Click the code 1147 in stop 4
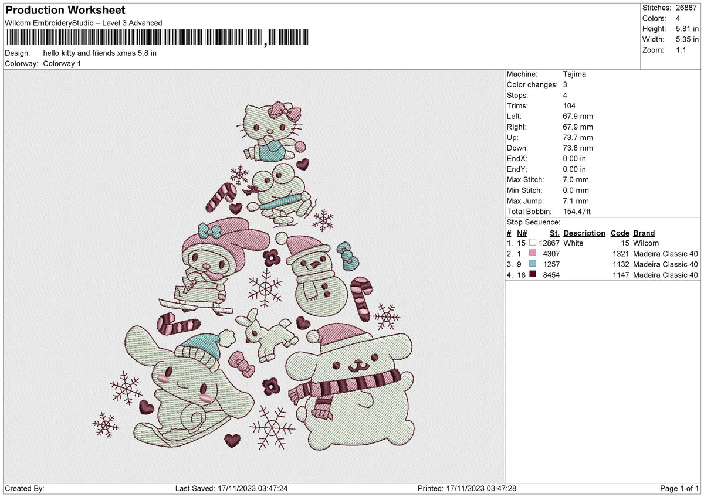This screenshot has width=704, height=497. (x=621, y=274)
